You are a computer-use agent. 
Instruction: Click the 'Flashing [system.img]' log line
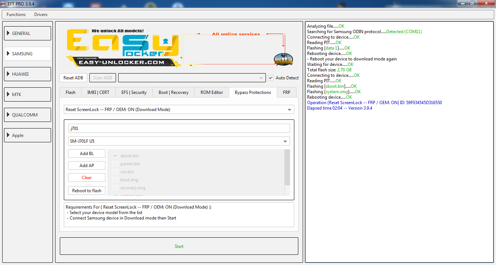click(x=334, y=92)
